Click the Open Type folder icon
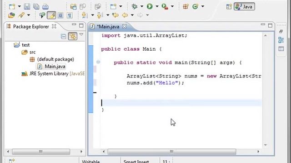The image size is (291, 163). point(11,15)
